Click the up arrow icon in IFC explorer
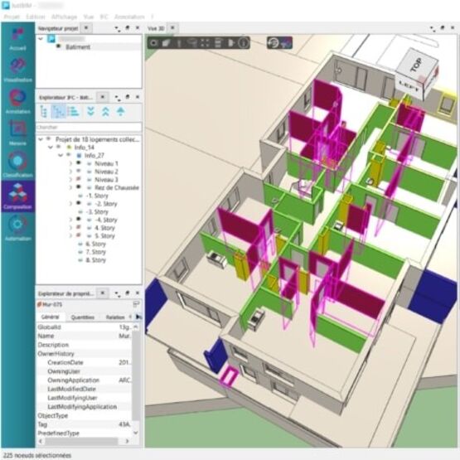This screenshot has height=460, width=460. click(x=120, y=112)
